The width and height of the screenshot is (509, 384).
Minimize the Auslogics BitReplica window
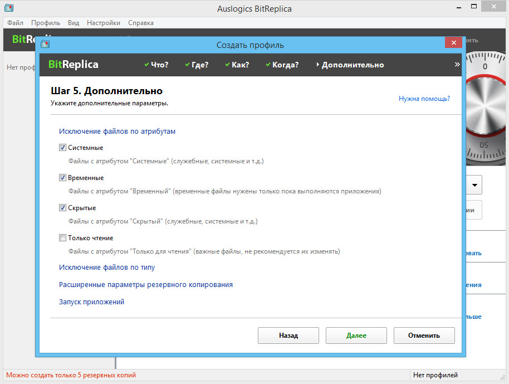pos(459,7)
